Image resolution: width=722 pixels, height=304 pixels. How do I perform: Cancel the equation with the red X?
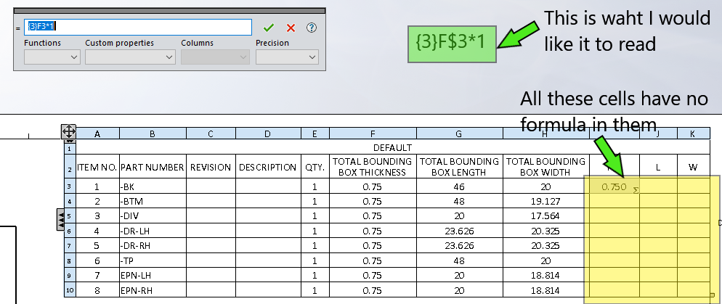pos(291,28)
